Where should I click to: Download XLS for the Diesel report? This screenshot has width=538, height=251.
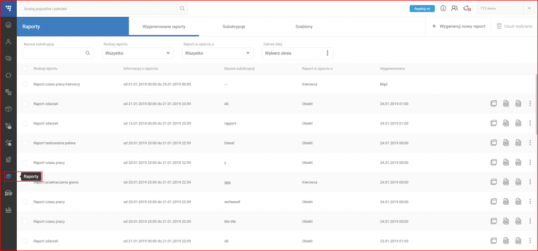(x=506, y=142)
